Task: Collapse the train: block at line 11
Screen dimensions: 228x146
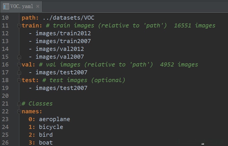Action: 19,26
